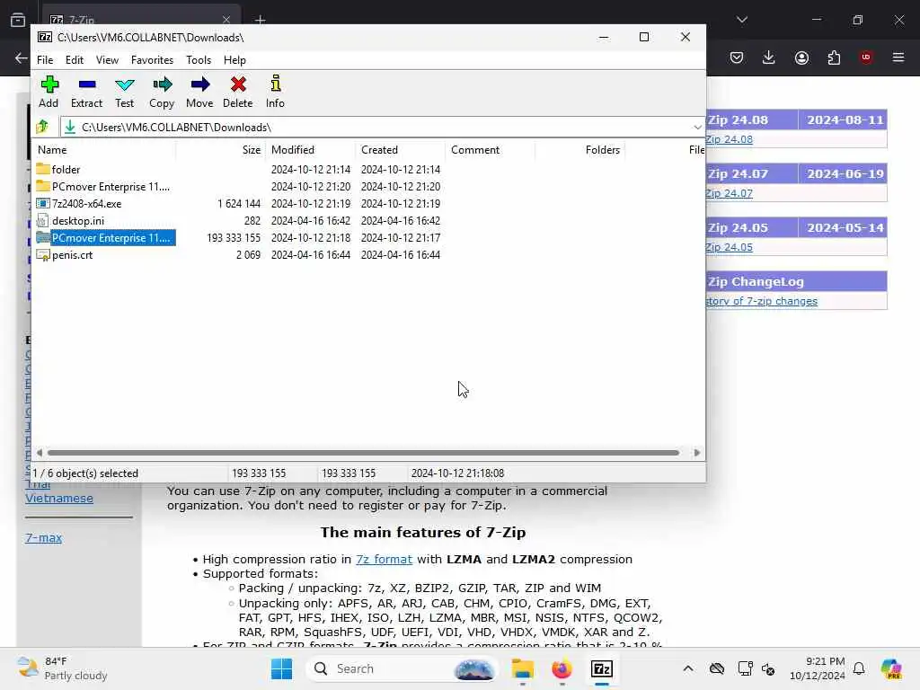This screenshot has height=690, width=920.
Task: Click the Comment column header
Action: pos(490,150)
